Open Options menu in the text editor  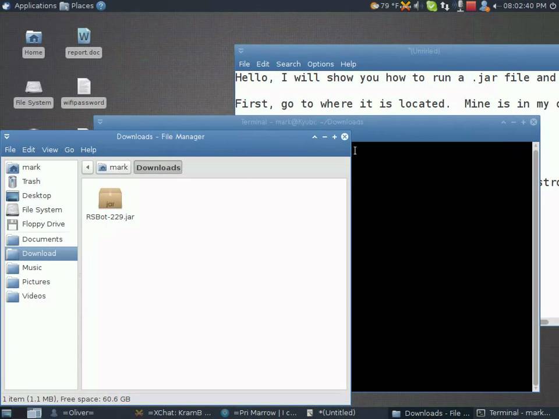(320, 64)
